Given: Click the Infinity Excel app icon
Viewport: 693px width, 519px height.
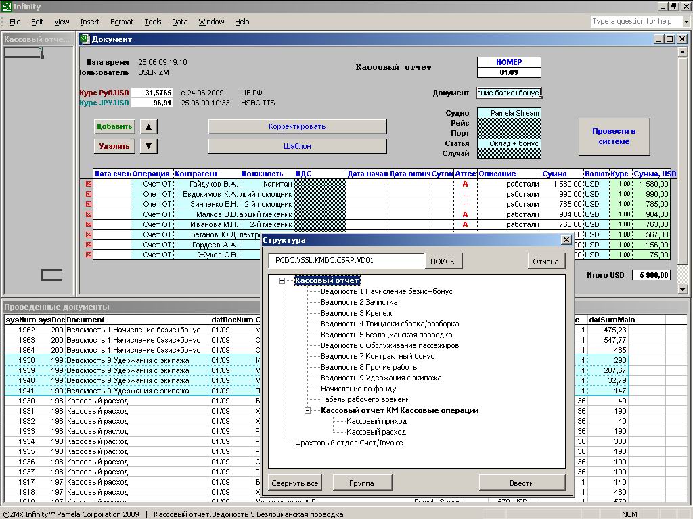Looking at the screenshot, I should pyautogui.click(x=7, y=6).
